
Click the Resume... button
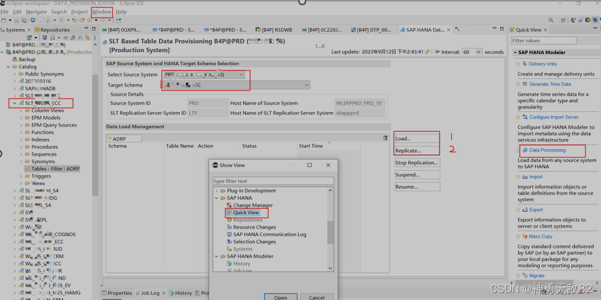[418, 187]
